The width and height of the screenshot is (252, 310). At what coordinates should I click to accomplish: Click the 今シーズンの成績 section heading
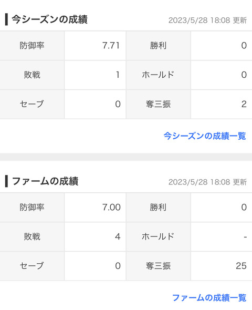[49, 19]
